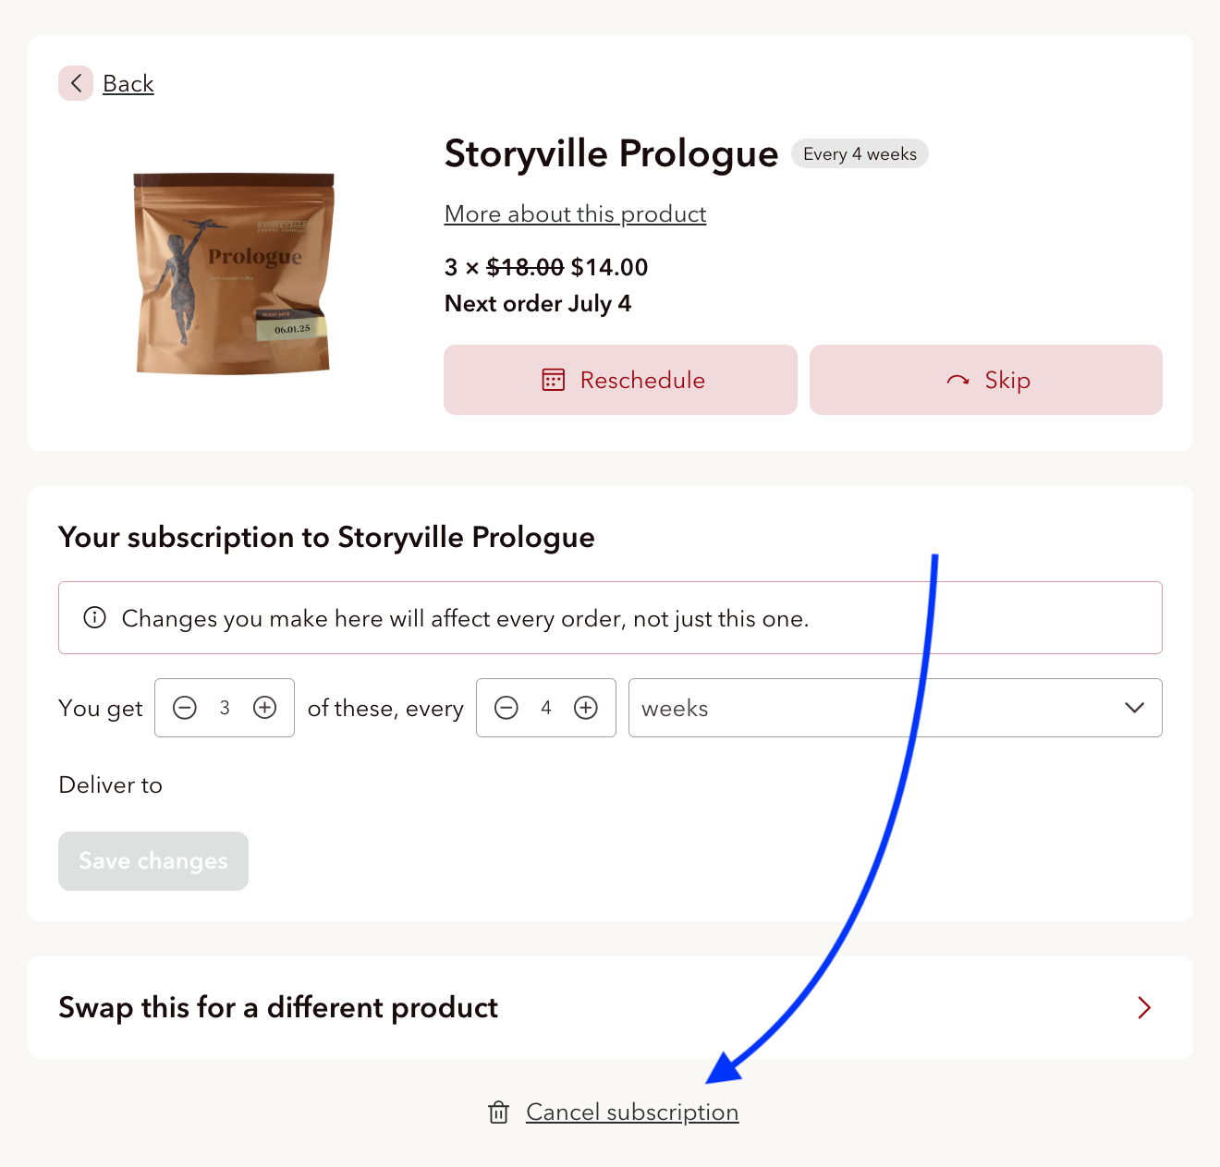Click the info icon in the notice

coord(94,617)
